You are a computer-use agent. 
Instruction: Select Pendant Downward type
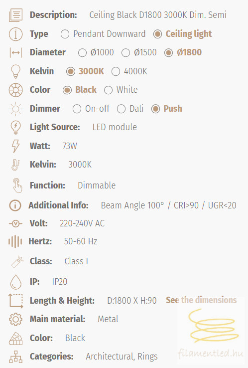coord(103,34)
